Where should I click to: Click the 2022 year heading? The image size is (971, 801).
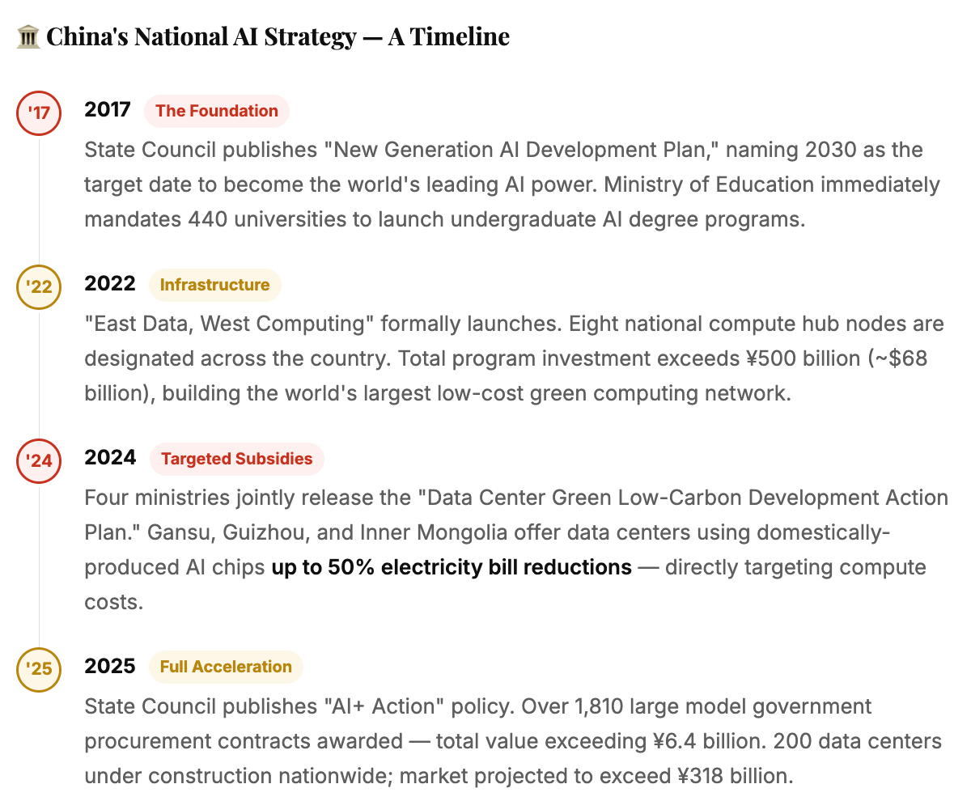click(110, 284)
